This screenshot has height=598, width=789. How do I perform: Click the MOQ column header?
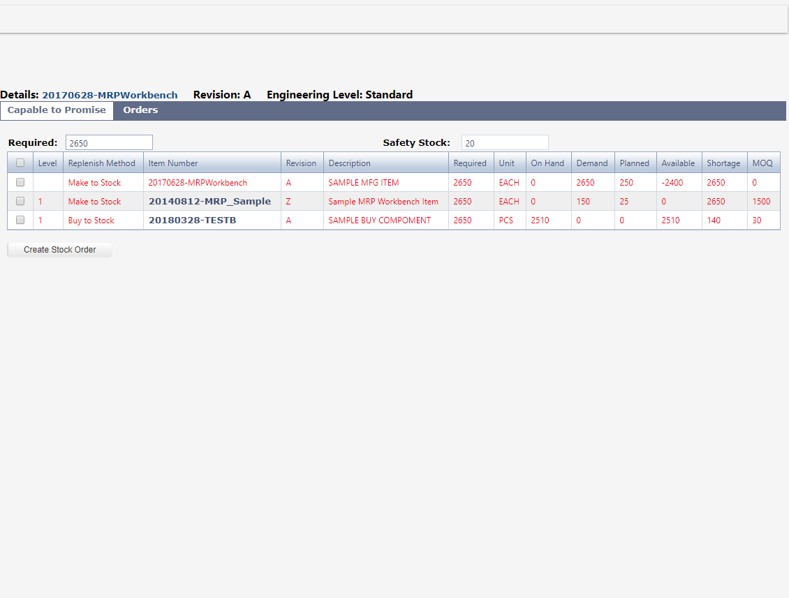tap(763, 163)
